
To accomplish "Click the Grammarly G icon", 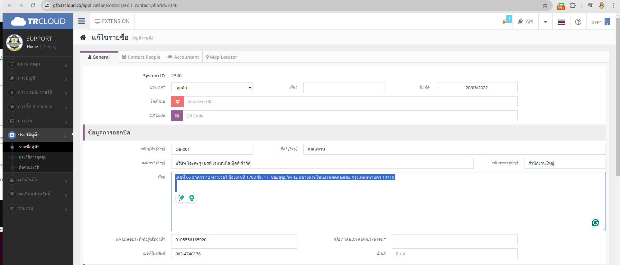I will pyautogui.click(x=596, y=223).
